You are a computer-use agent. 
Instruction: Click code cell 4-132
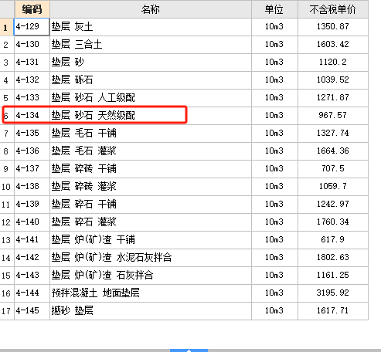[32, 80]
